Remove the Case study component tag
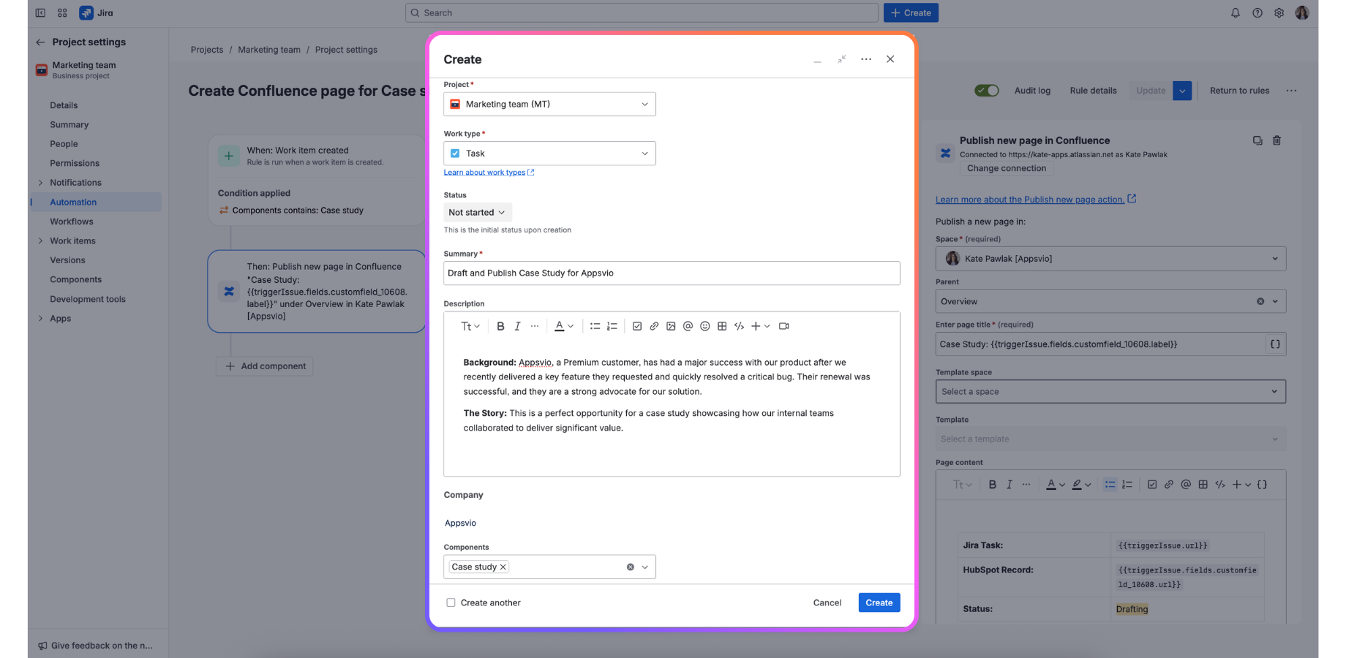The height and width of the screenshot is (658, 1346). click(503, 567)
